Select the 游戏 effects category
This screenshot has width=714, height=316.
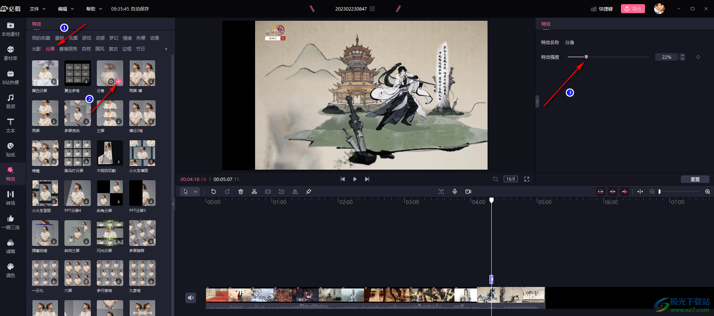pyautogui.click(x=87, y=38)
